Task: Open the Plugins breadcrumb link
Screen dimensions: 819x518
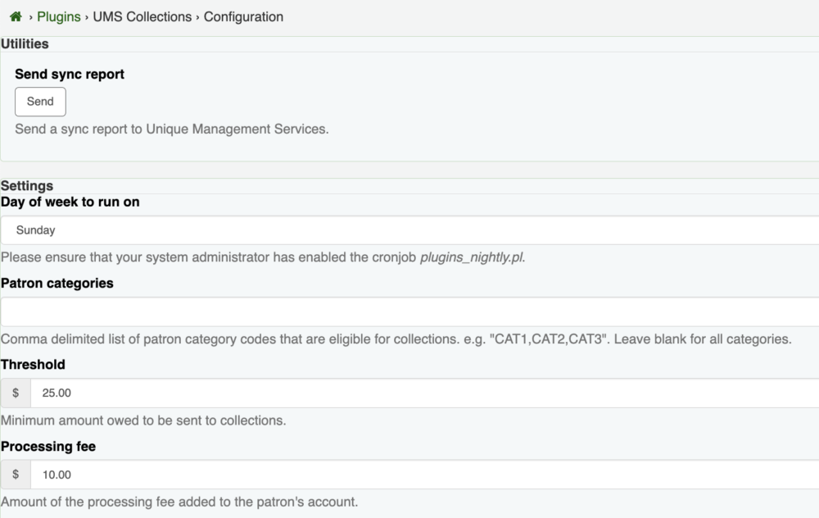Action: pyautogui.click(x=58, y=16)
